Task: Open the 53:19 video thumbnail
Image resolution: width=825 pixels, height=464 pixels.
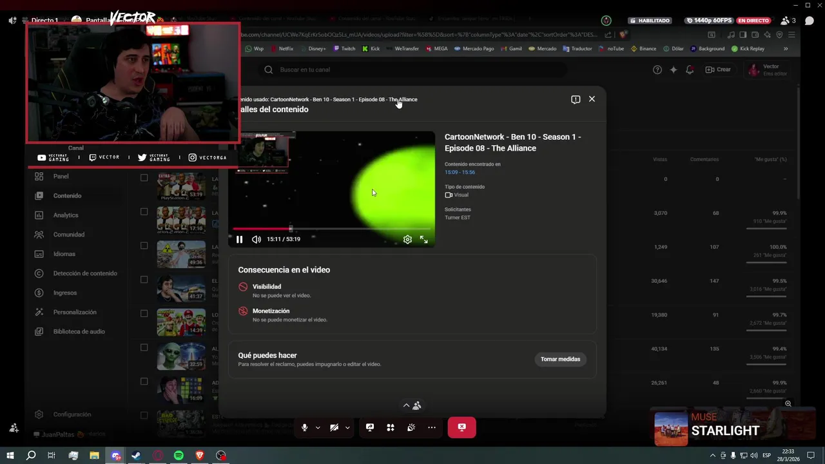Action: tap(181, 186)
